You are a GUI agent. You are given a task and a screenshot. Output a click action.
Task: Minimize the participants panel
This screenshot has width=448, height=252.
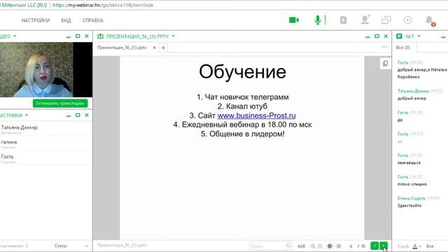69,115
